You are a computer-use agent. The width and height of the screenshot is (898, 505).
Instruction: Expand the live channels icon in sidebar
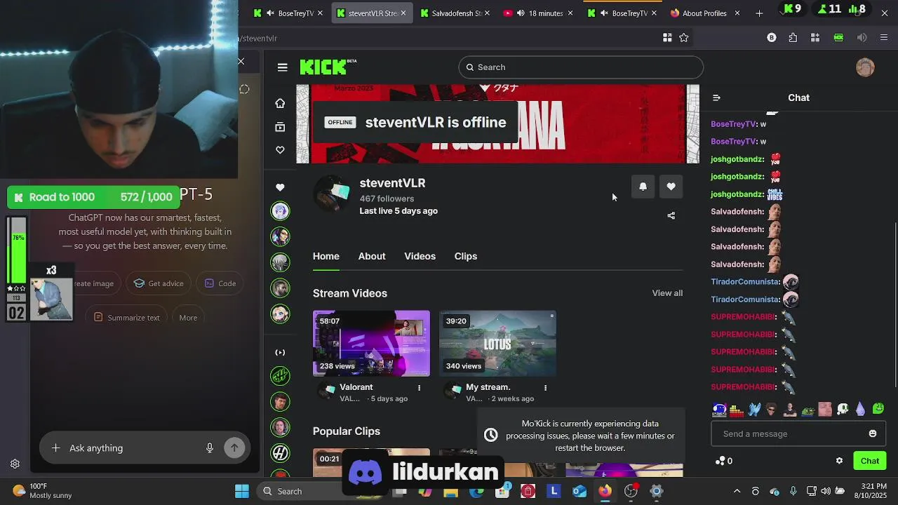(x=280, y=353)
